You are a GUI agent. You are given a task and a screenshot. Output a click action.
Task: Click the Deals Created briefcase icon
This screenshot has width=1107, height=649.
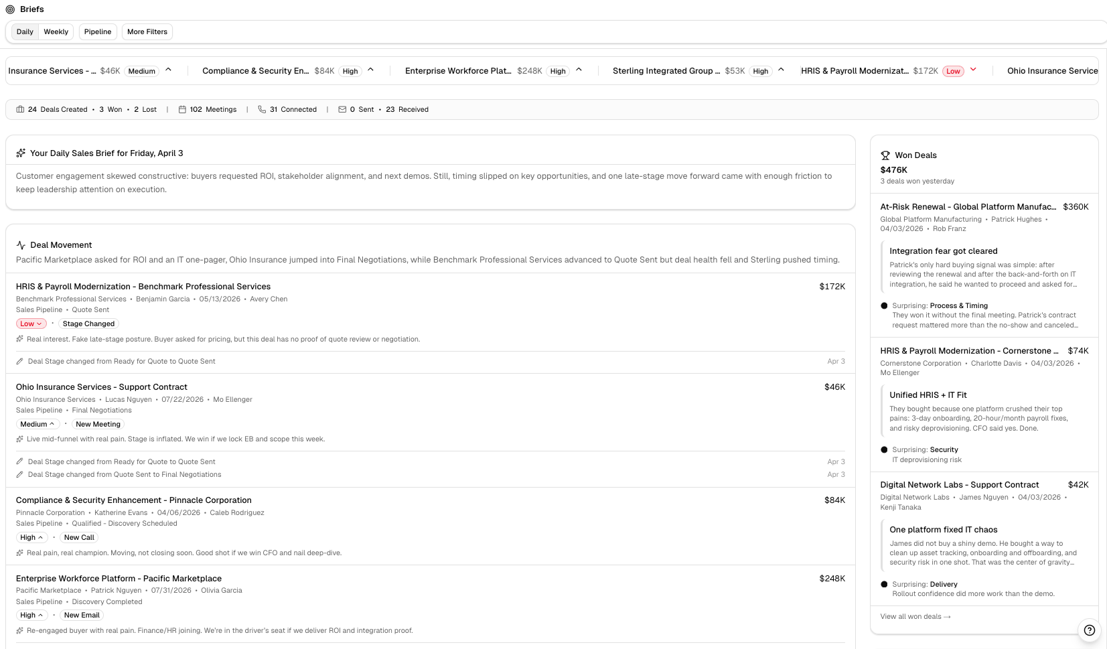tap(20, 110)
